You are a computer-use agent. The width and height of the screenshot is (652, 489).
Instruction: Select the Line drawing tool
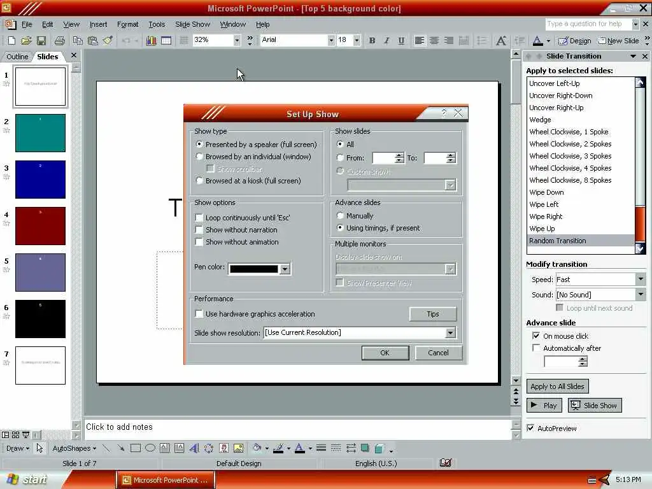[106, 448]
